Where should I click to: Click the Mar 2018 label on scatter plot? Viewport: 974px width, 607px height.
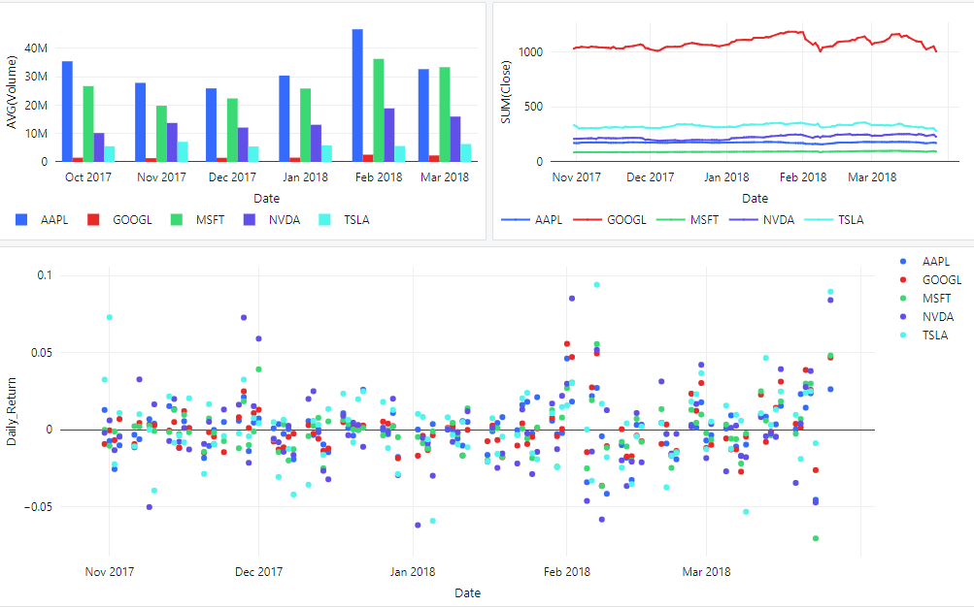coord(706,572)
